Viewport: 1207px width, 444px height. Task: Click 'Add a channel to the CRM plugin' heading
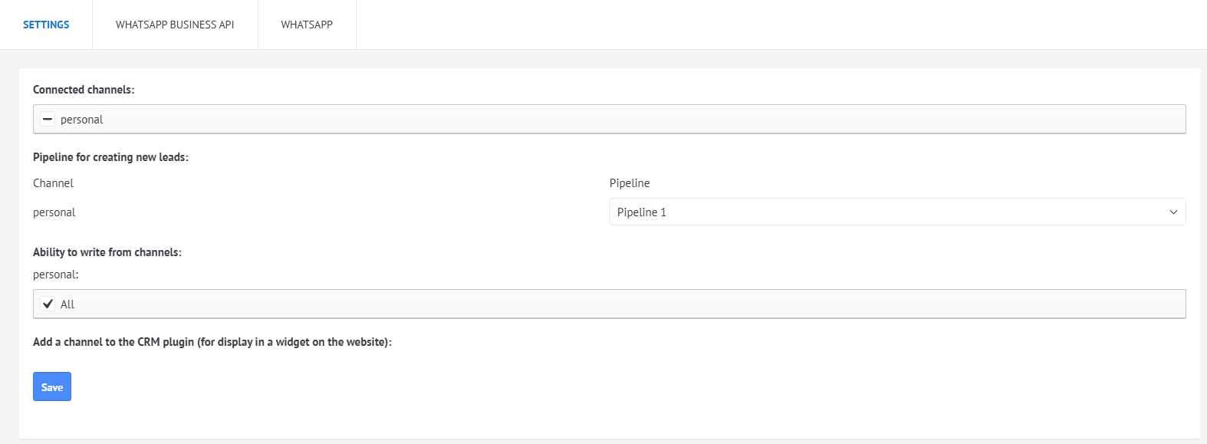point(212,342)
